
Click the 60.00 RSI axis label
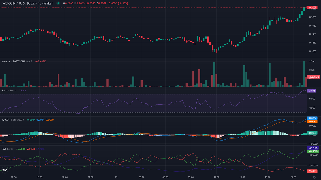pos(312,99)
